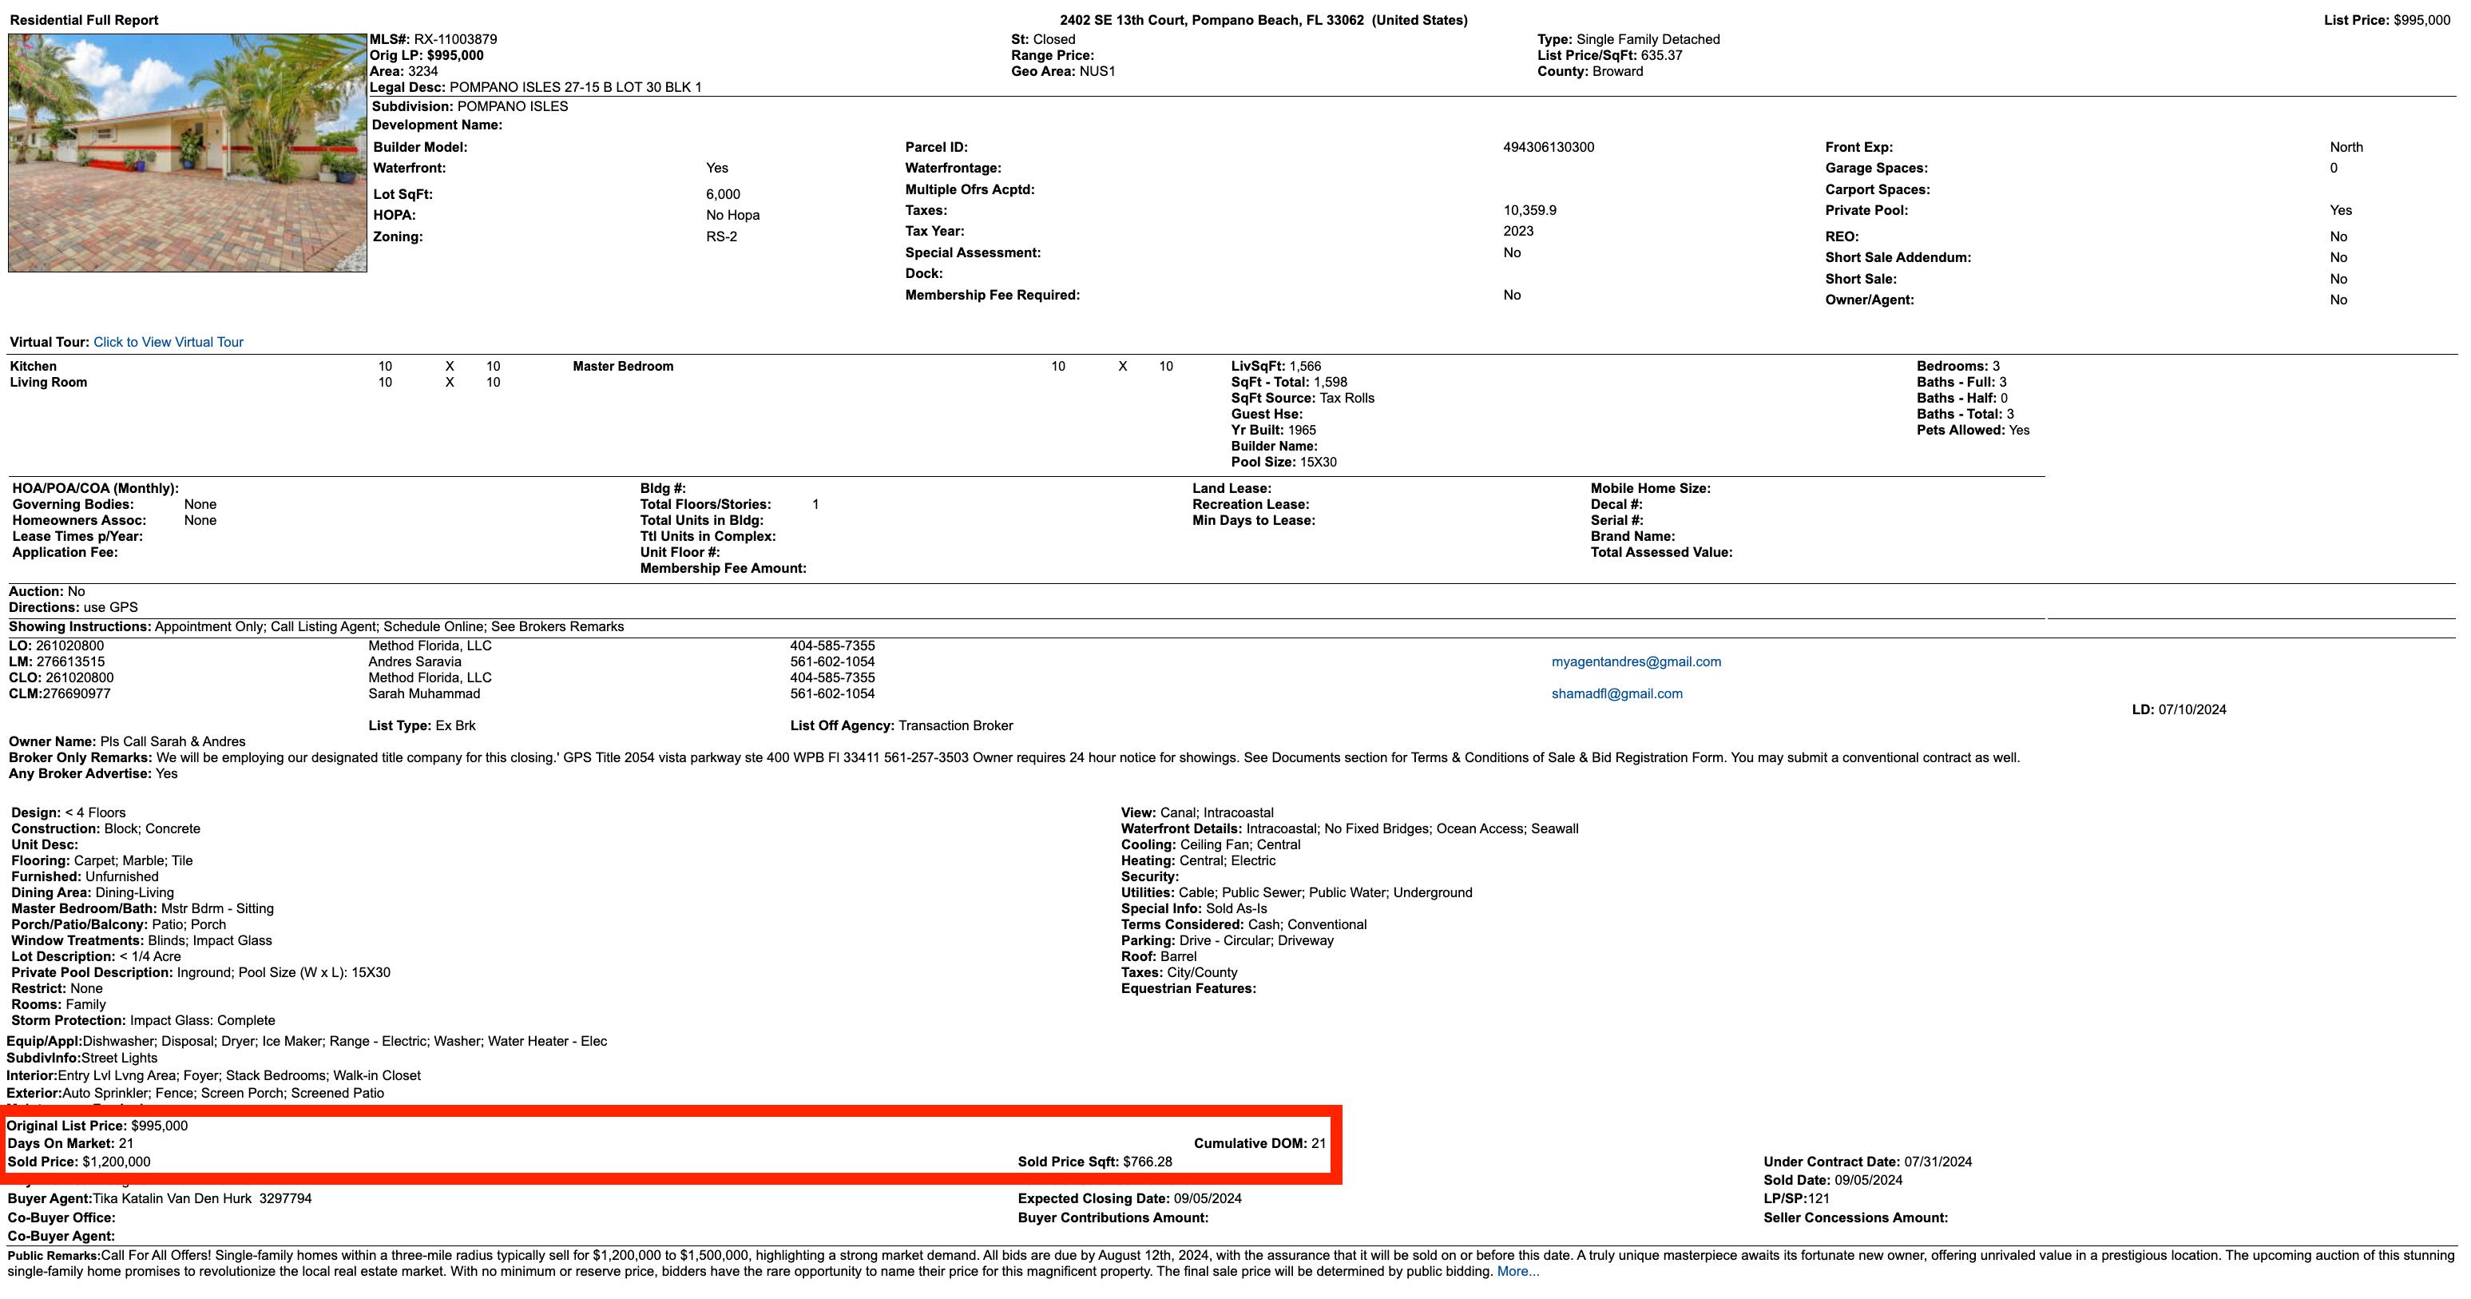Screen dimensions: 2471x1299
Task: Click the property photo thumbnail
Action: (187, 153)
